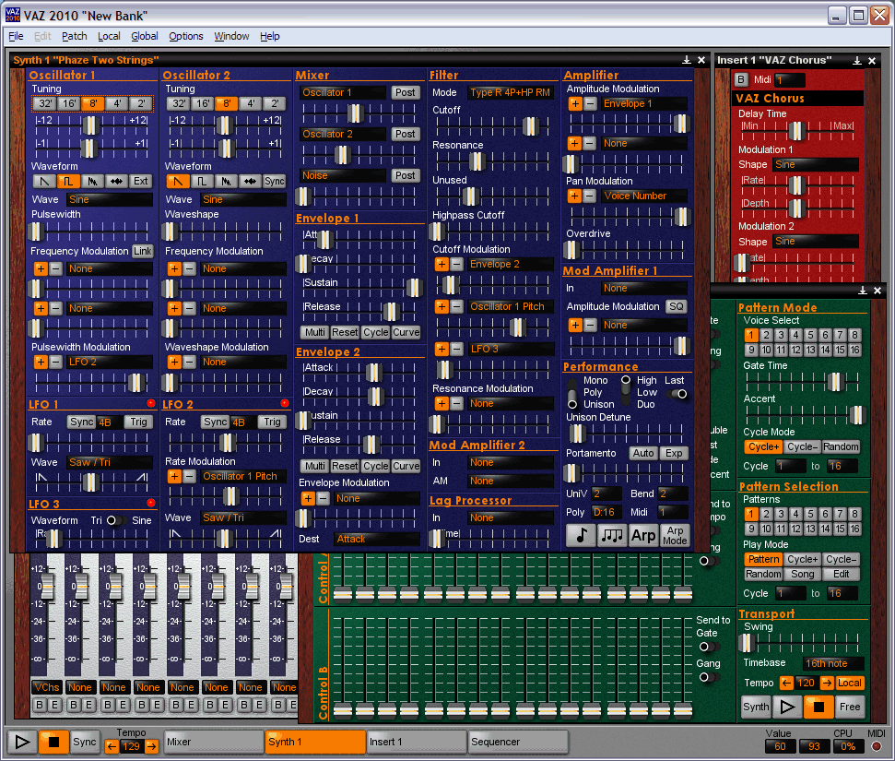Increase main tempo with right arrow near 129

[x=151, y=746]
